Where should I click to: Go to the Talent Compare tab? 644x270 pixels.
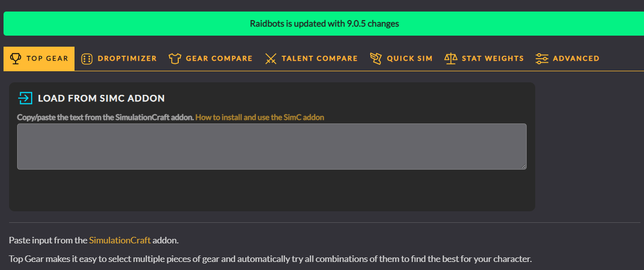pos(319,59)
